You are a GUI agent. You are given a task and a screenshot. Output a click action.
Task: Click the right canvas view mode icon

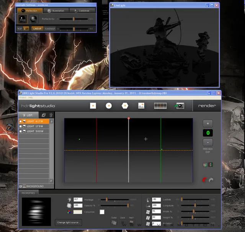[211, 165]
